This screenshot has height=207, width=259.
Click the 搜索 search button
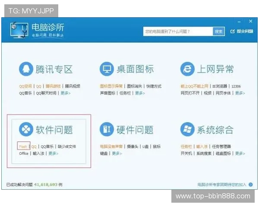pyautogui.click(x=219, y=31)
